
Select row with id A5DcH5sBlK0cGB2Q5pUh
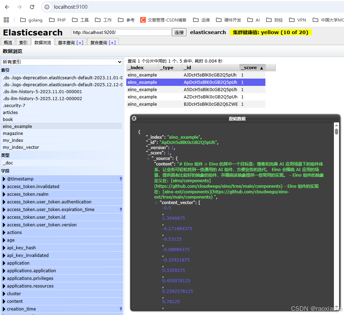(x=196, y=89)
